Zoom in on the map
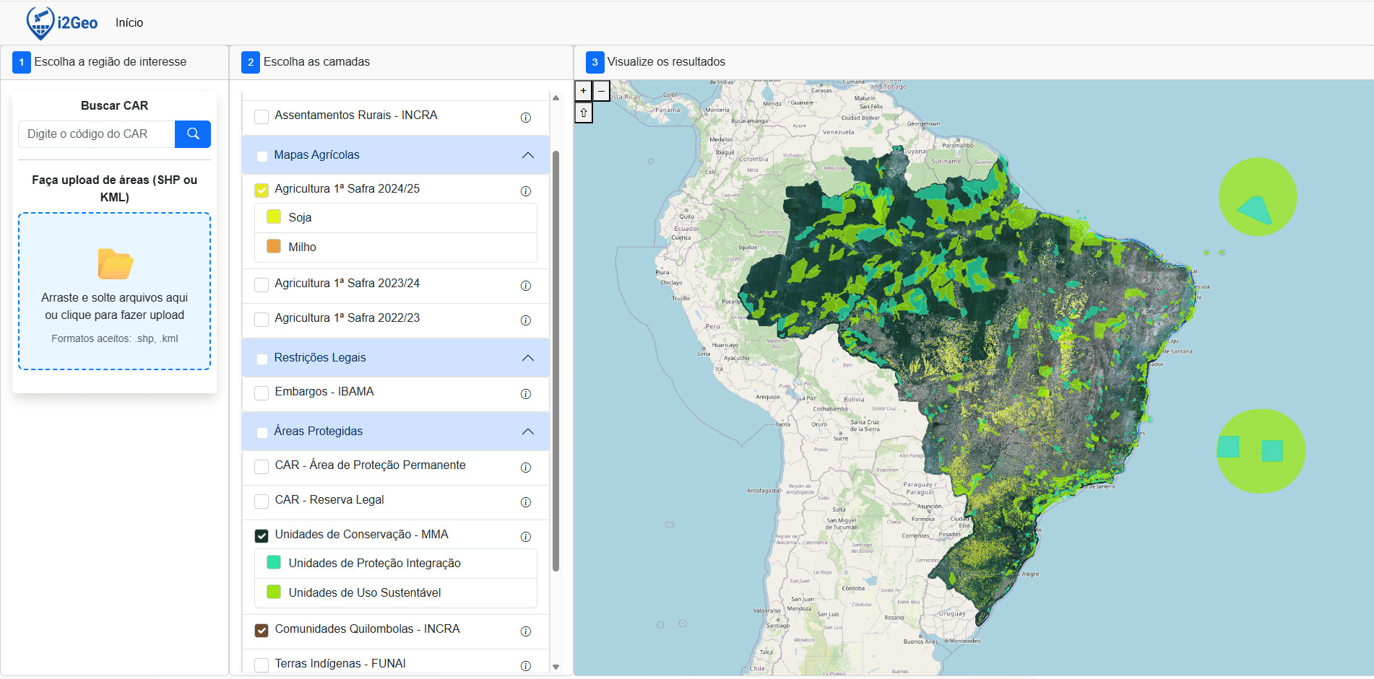 point(583,91)
